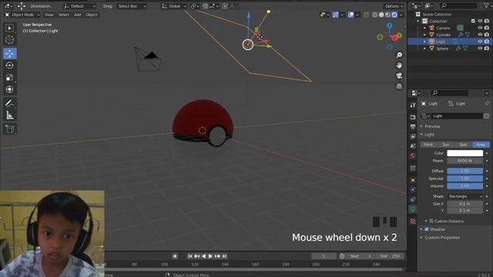Open the Tool properties tab icon
Viewport: 493px width, 277px height.
coord(413,105)
